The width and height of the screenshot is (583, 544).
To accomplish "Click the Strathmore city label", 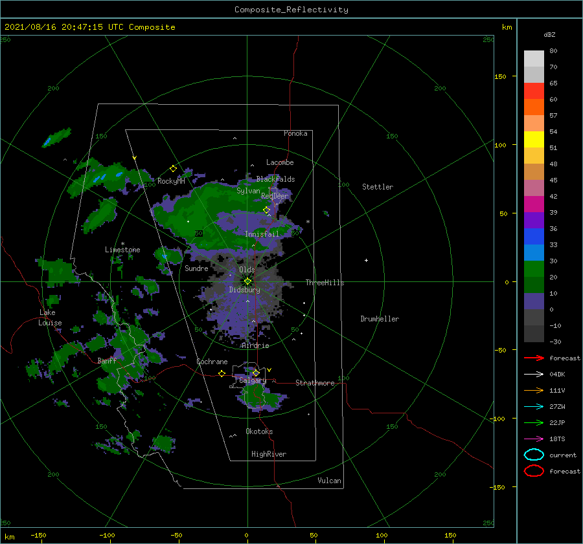I will [x=315, y=383].
